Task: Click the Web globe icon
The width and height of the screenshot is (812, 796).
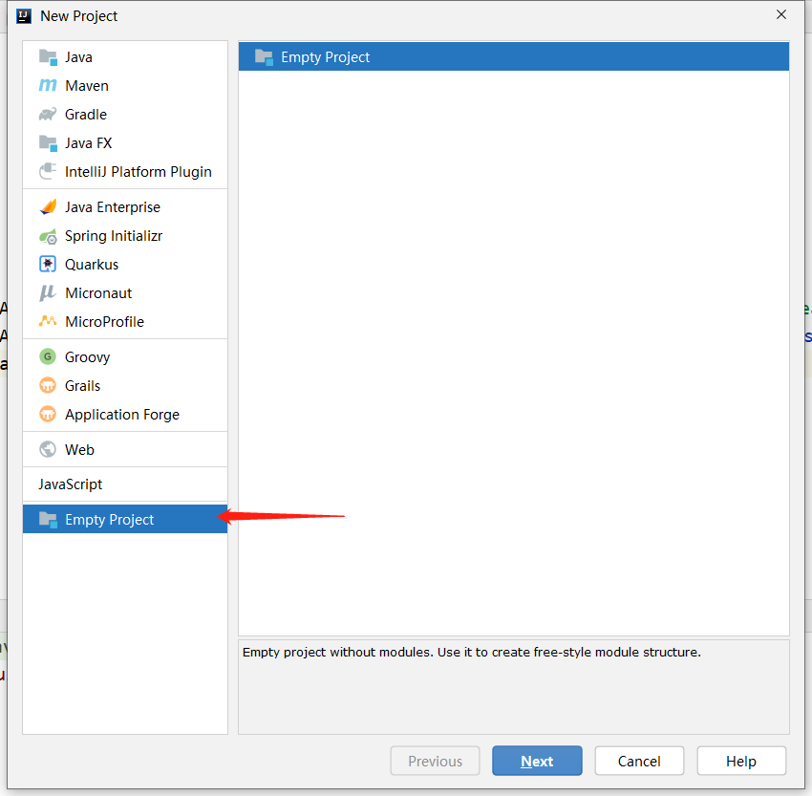Action: click(48, 449)
